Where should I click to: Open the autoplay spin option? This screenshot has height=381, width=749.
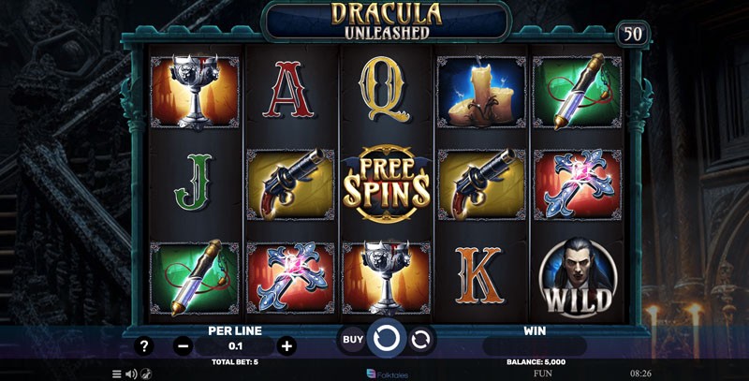pos(420,340)
